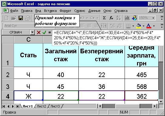Open the Drawing toolbar icon
Image resolution: width=165 pixels, height=116 pixels.
tap(134, 18)
